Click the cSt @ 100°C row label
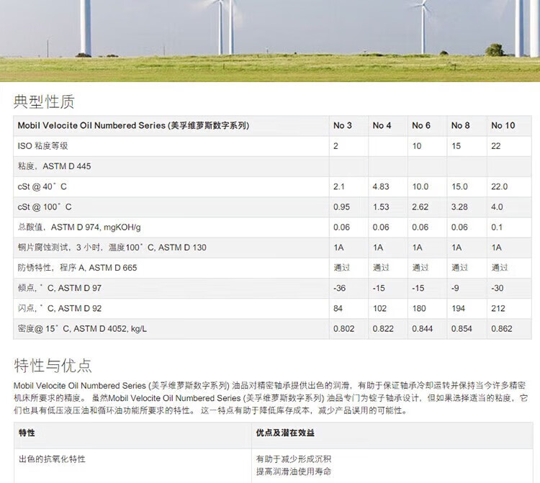Image resolution: width=540 pixels, height=483 pixels. (x=45, y=207)
